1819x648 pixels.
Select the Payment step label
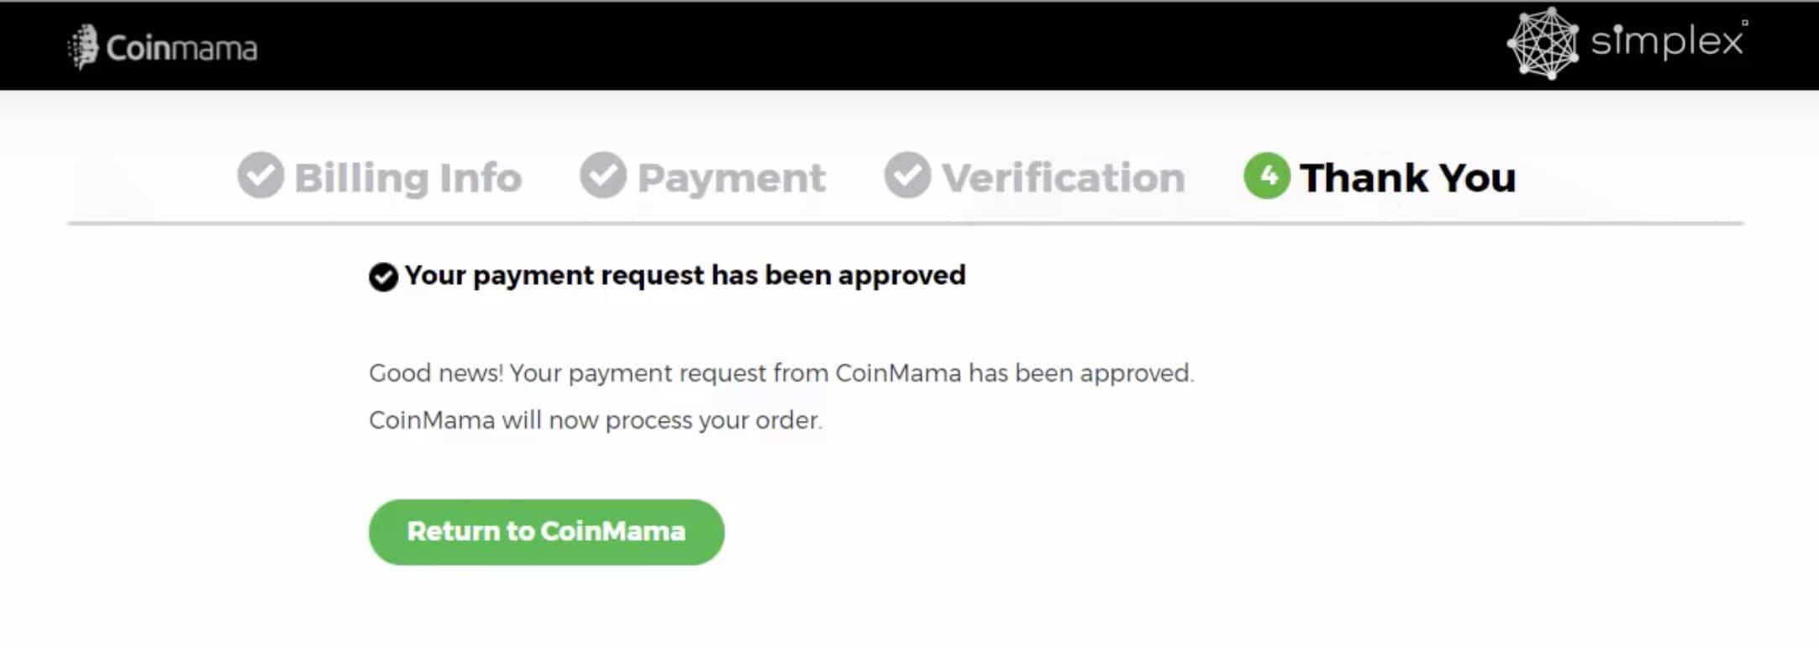point(731,178)
